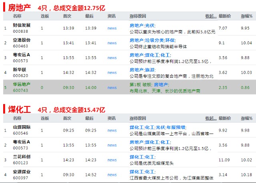256x183 pixels.
Task: Click 年报预增 tag in 山煤国际 row
Action: [x=176, y=127]
